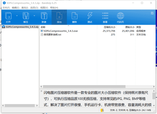The image size is (157, 114).
Task: Click the status bar file count text
Action: (130, 110)
